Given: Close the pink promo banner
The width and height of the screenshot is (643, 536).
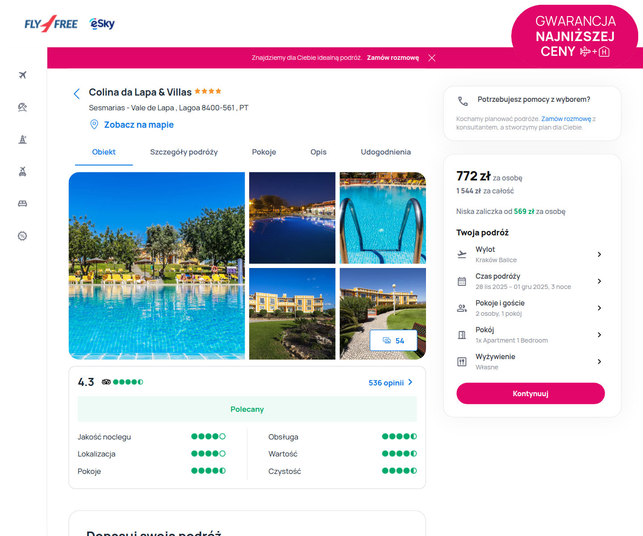Looking at the screenshot, I should click(x=432, y=58).
